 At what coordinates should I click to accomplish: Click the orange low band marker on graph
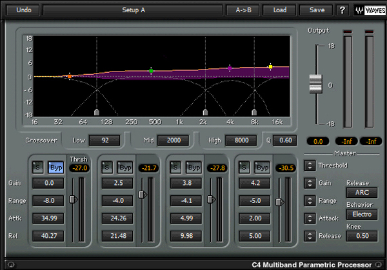tap(70, 77)
